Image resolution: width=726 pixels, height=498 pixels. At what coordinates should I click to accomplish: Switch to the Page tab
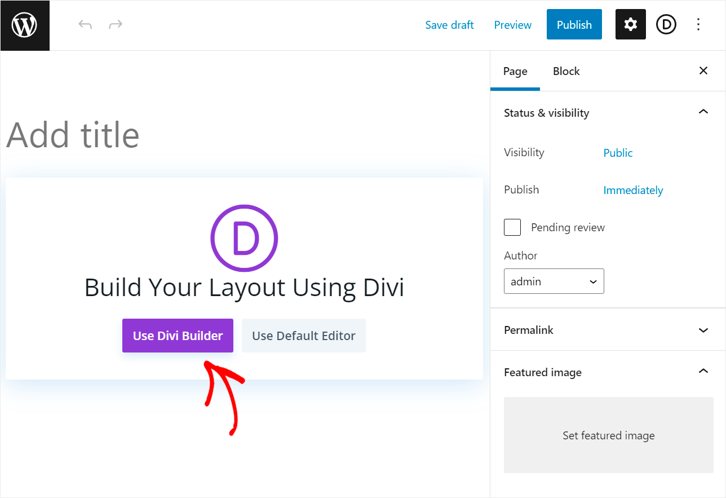pyautogui.click(x=515, y=71)
